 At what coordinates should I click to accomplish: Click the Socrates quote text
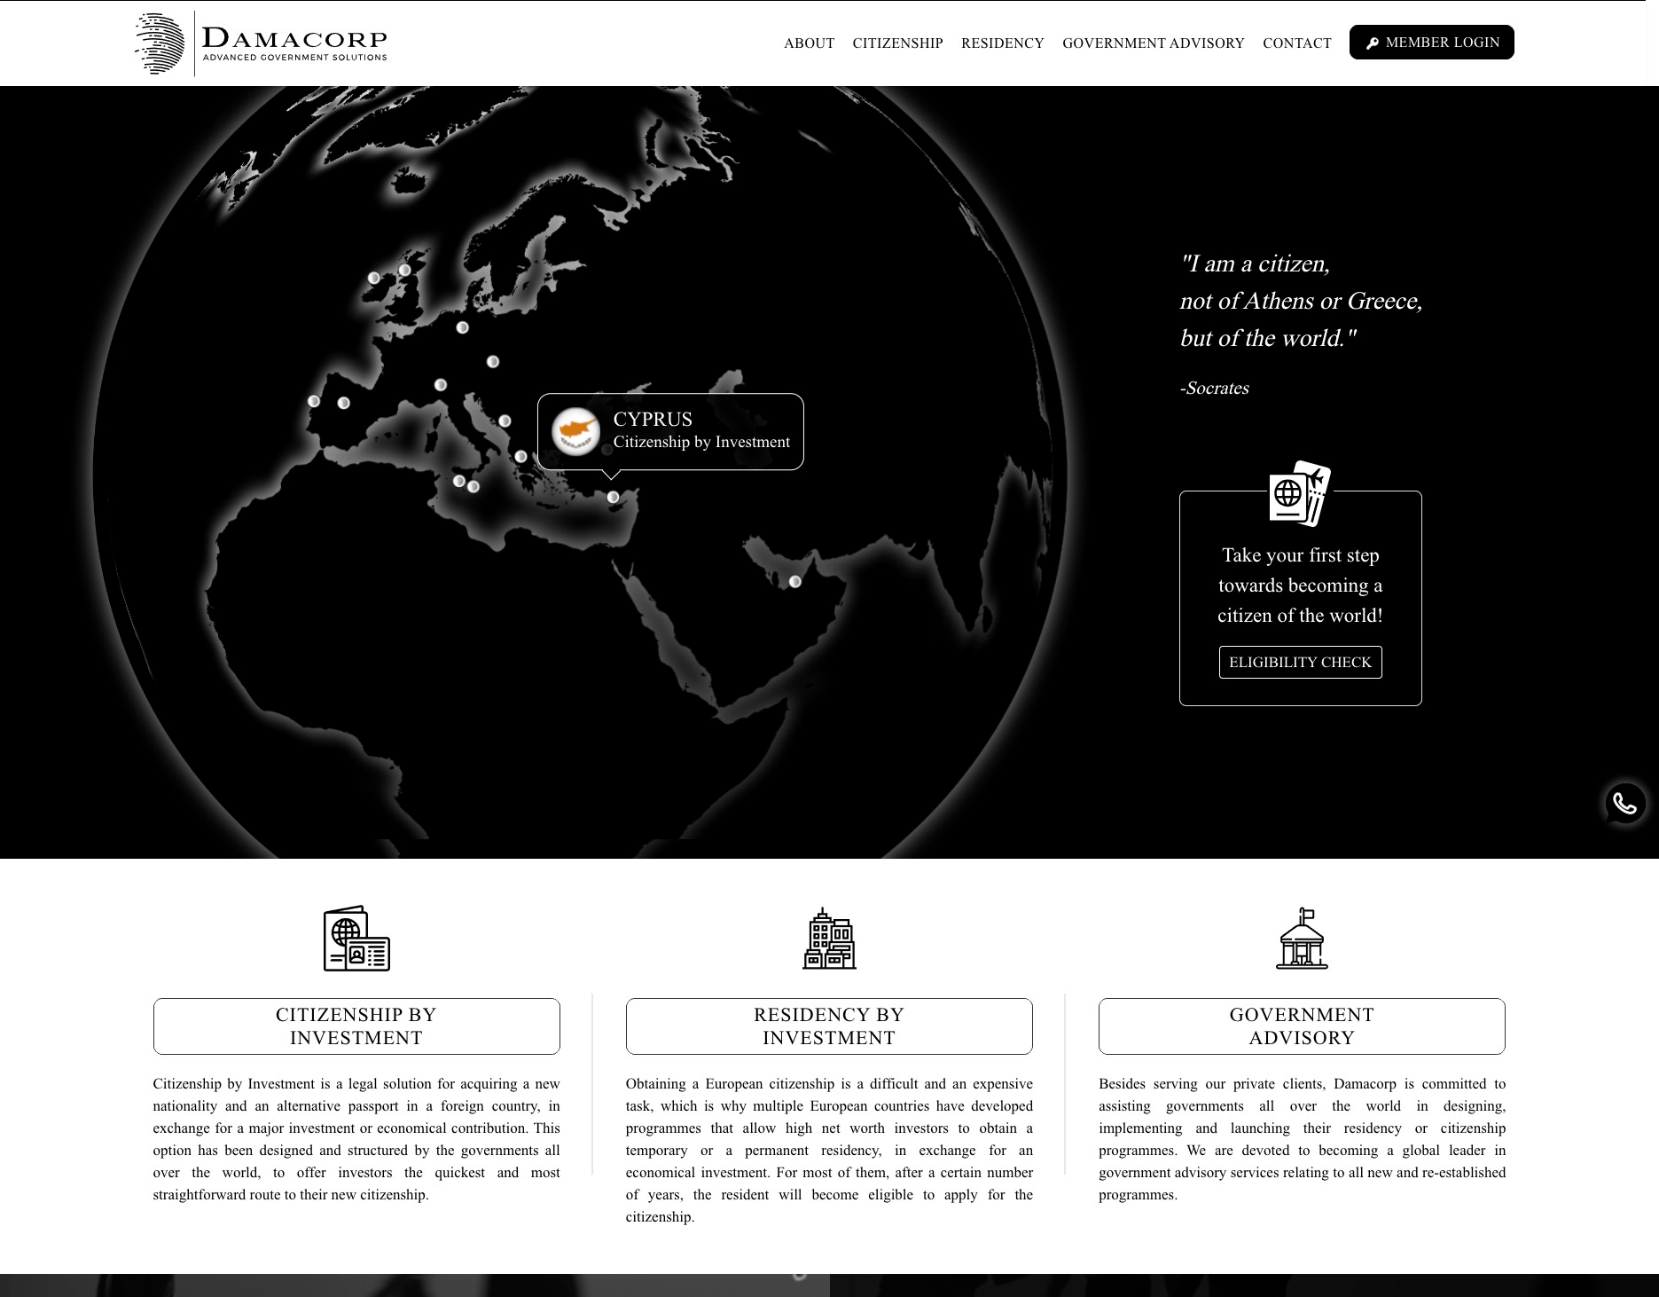[1300, 302]
